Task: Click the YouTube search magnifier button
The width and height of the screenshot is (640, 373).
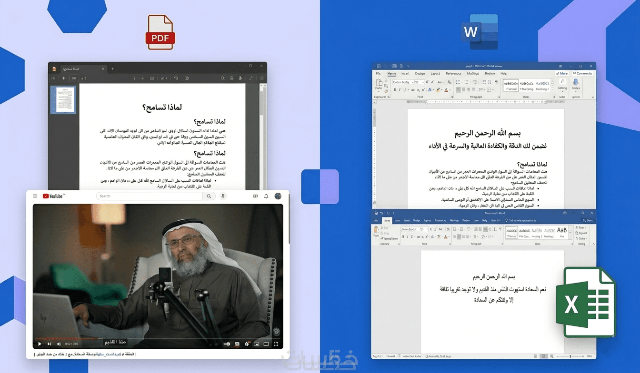Action: coord(209,196)
